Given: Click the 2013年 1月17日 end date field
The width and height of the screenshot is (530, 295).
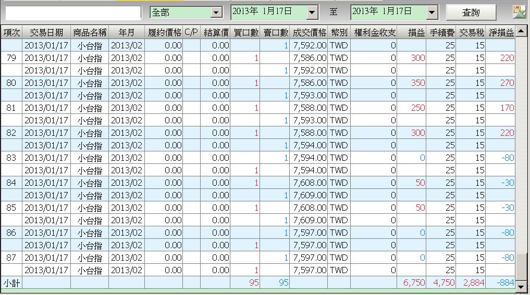Looking at the screenshot, I should click(x=389, y=12).
